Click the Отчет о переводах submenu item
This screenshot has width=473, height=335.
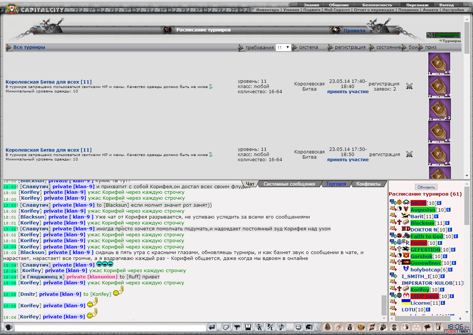(x=374, y=10)
